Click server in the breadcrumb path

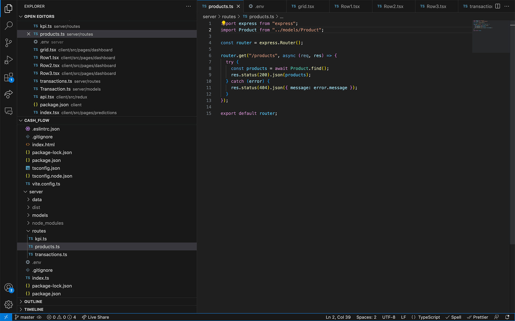click(x=209, y=17)
